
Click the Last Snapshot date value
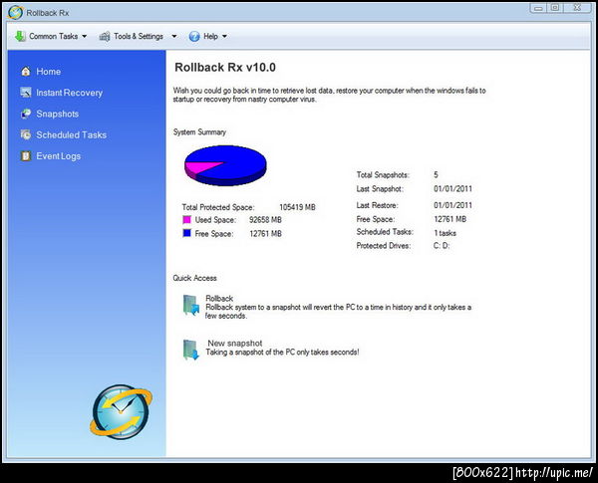coord(452,188)
